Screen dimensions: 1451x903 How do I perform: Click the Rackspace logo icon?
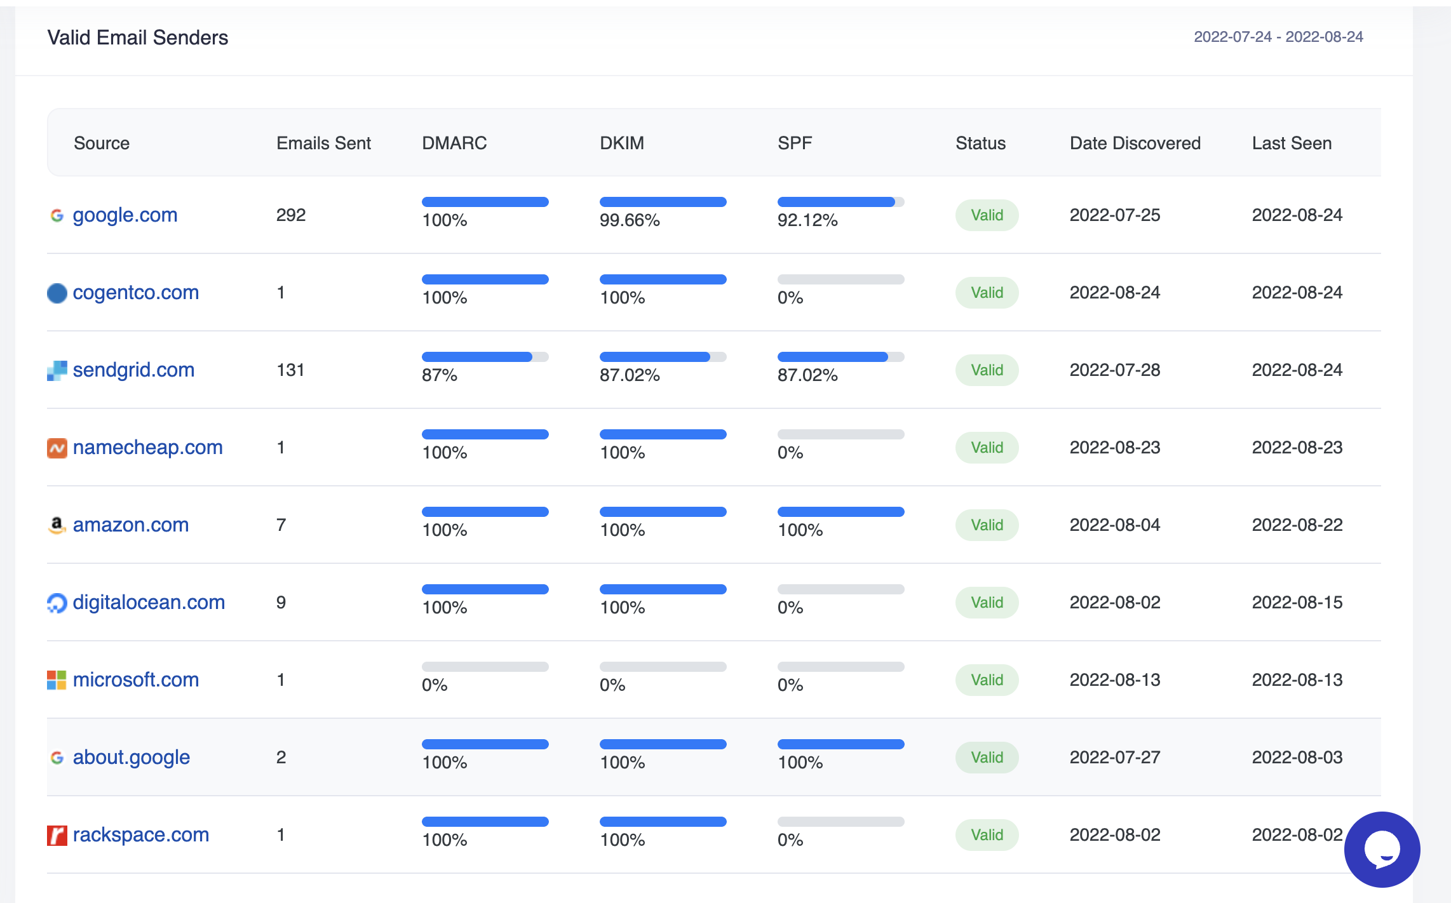click(57, 835)
